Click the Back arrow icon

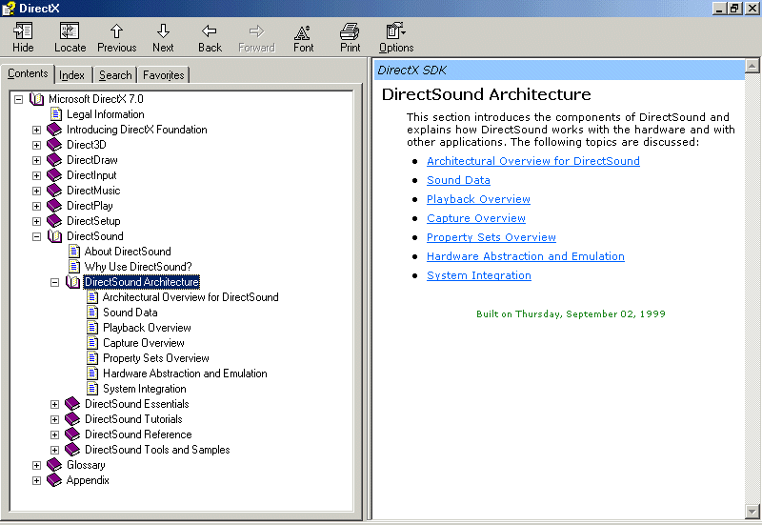click(210, 31)
